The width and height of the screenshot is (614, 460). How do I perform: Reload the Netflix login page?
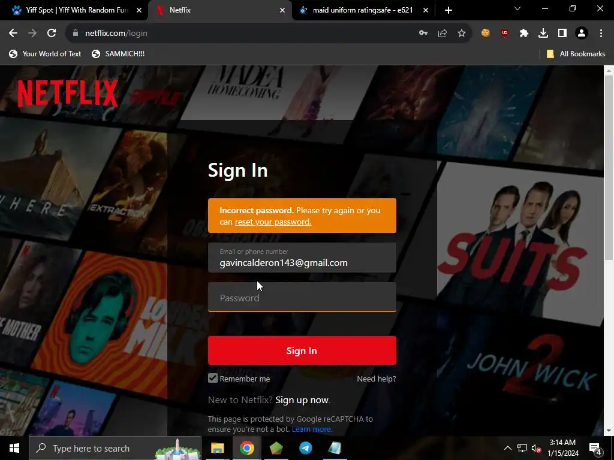click(x=52, y=34)
